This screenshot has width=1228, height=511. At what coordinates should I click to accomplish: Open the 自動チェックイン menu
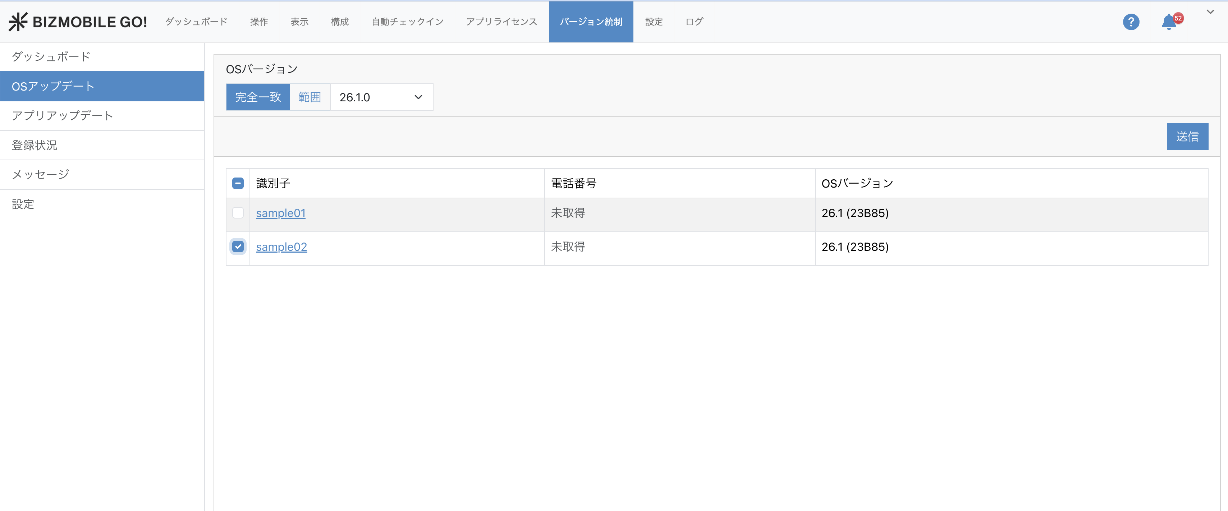[x=407, y=22]
